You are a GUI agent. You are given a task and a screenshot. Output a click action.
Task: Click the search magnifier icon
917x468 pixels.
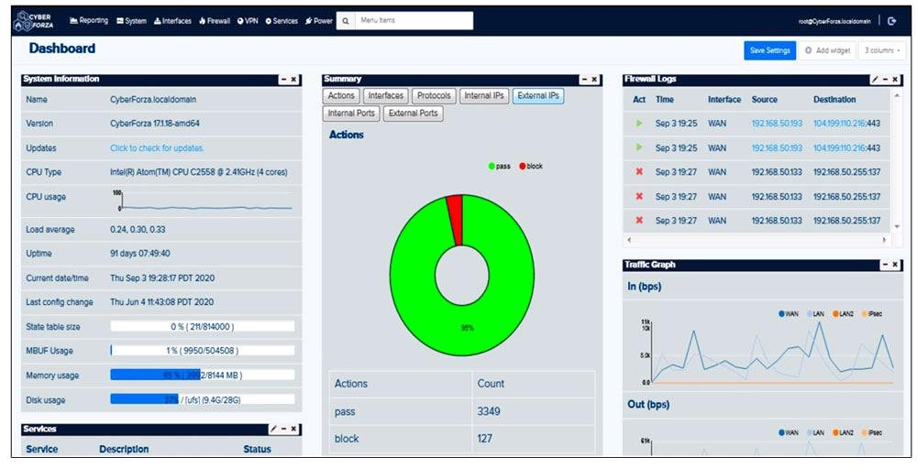coord(346,20)
